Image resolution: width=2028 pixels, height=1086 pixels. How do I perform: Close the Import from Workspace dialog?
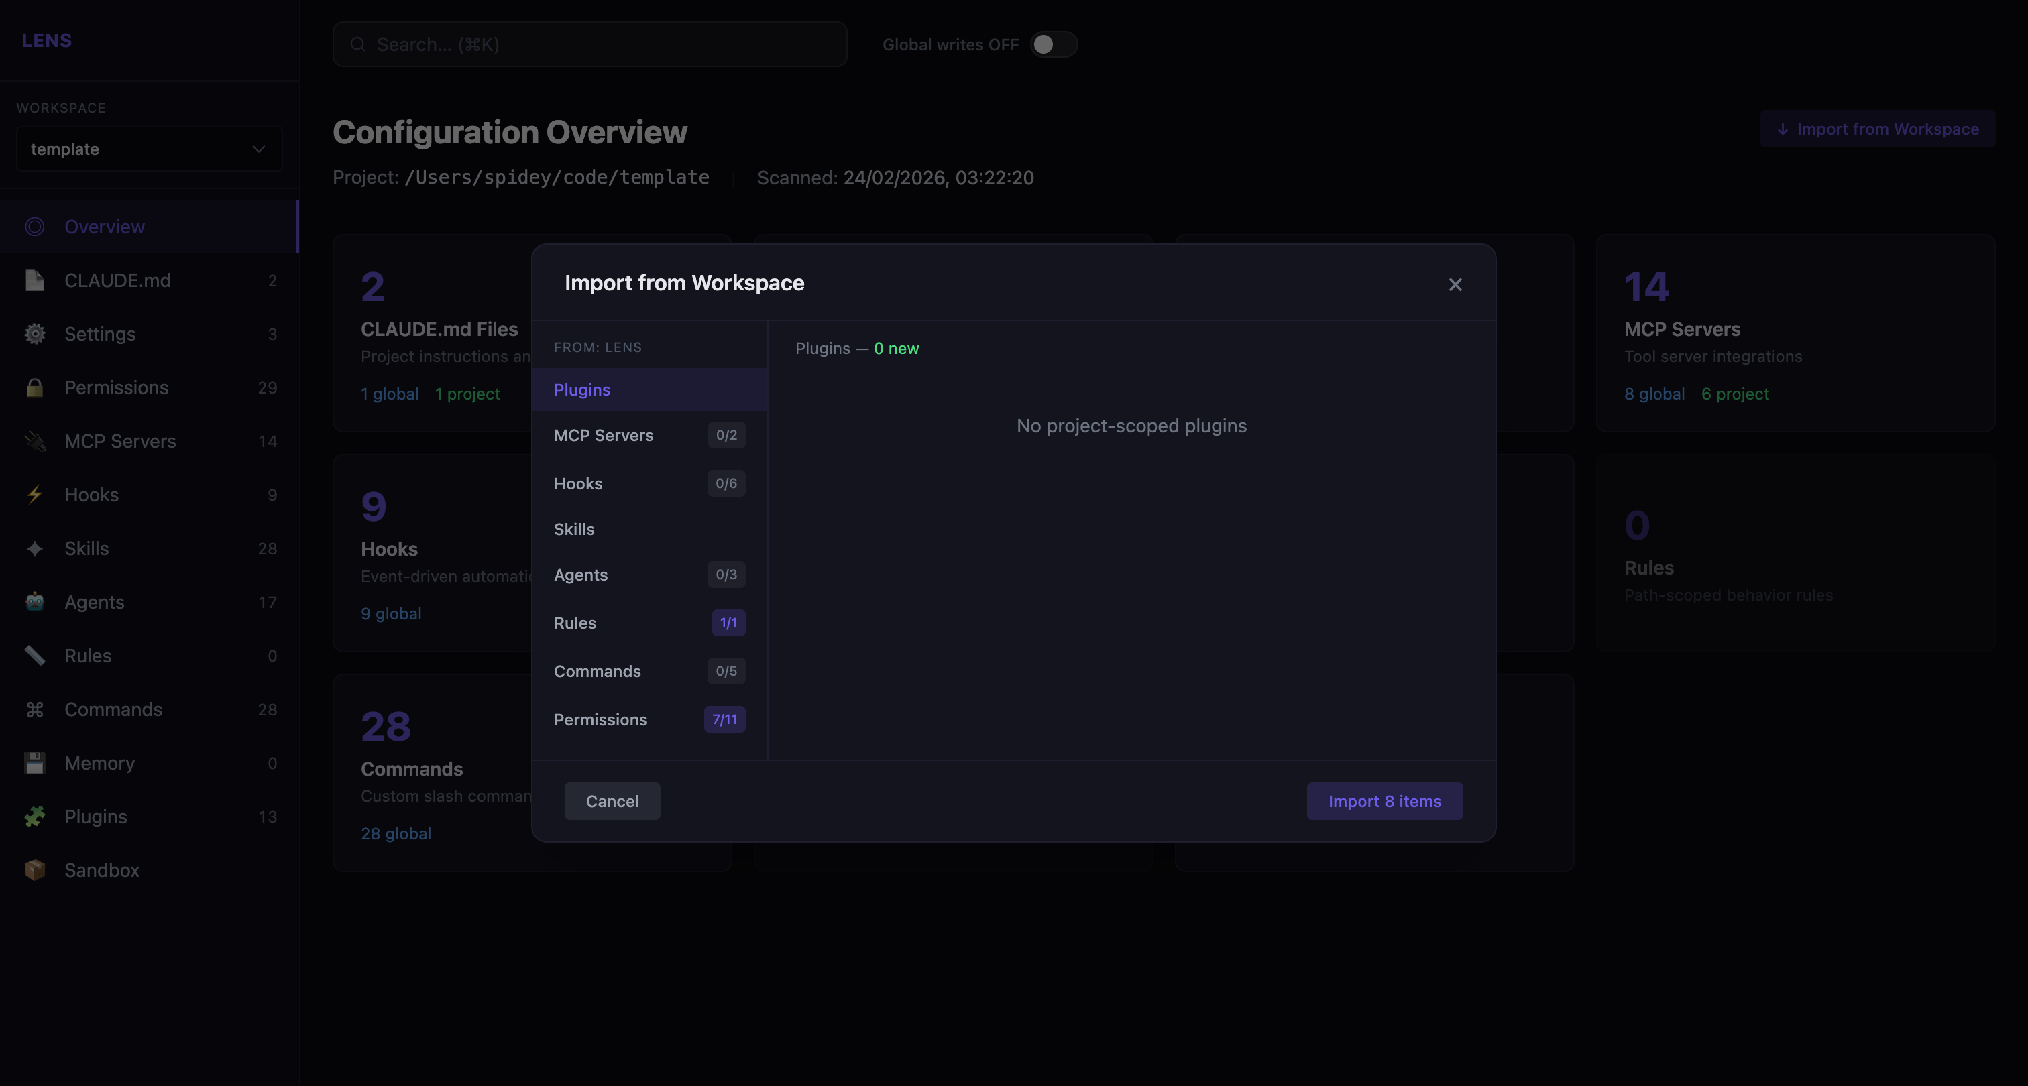click(1455, 285)
